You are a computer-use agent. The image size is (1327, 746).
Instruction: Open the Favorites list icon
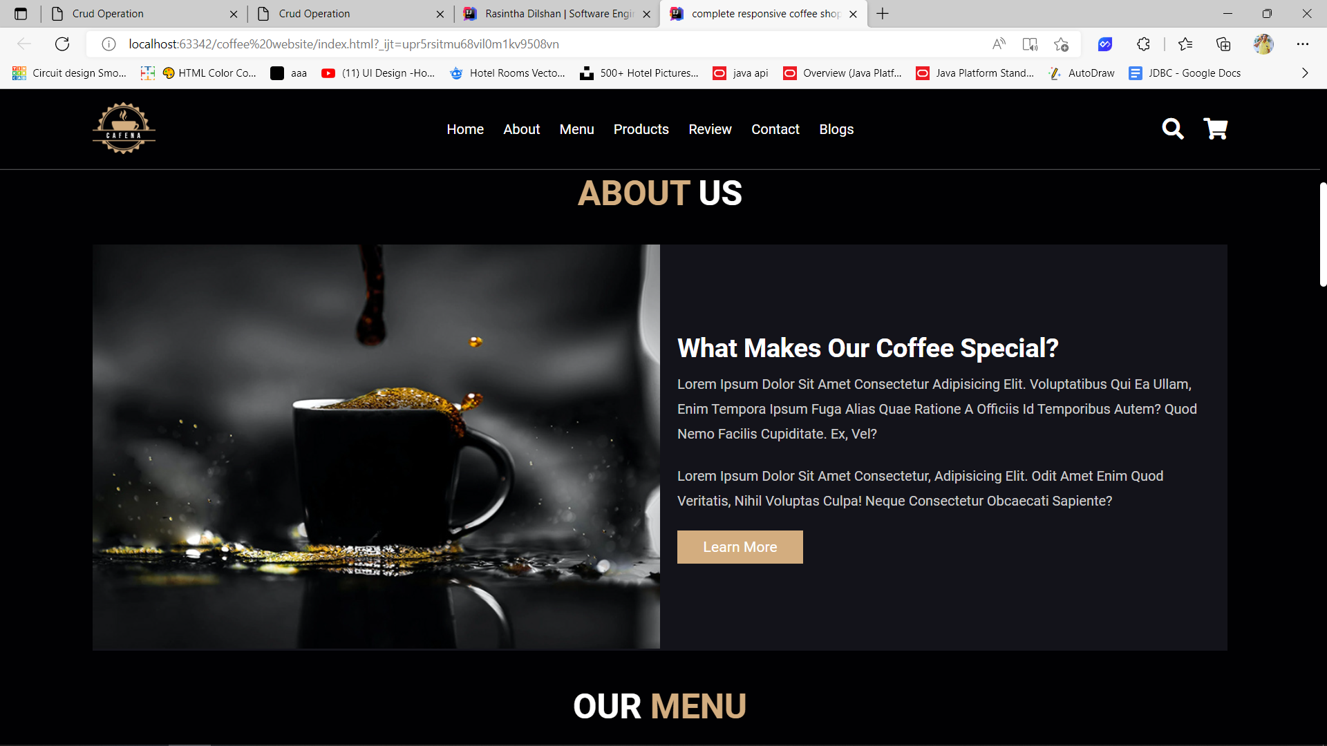tap(1185, 44)
